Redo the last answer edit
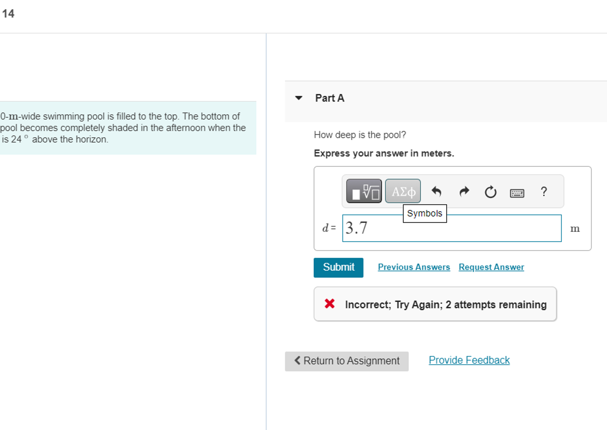 click(464, 192)
